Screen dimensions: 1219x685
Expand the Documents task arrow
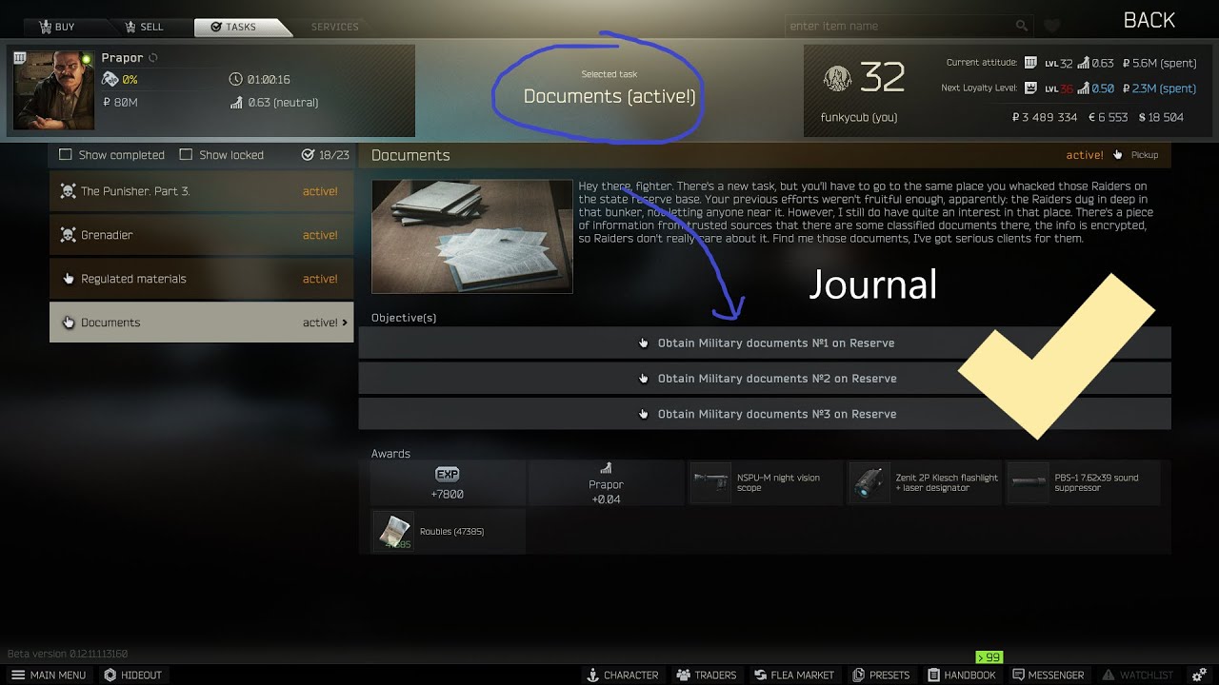tap(345, 323)
